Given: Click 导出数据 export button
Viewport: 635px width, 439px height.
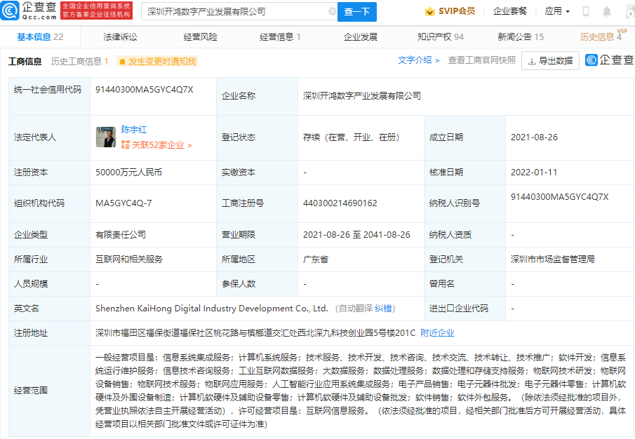Looking at the screenshot, I should [550, 61].
